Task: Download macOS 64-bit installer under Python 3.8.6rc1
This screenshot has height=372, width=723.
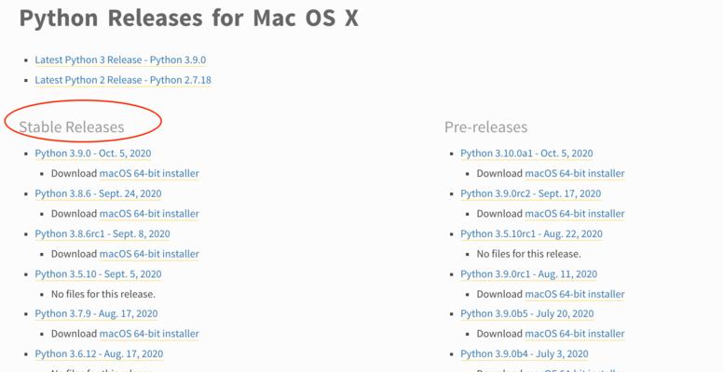Action: (149, 254)
